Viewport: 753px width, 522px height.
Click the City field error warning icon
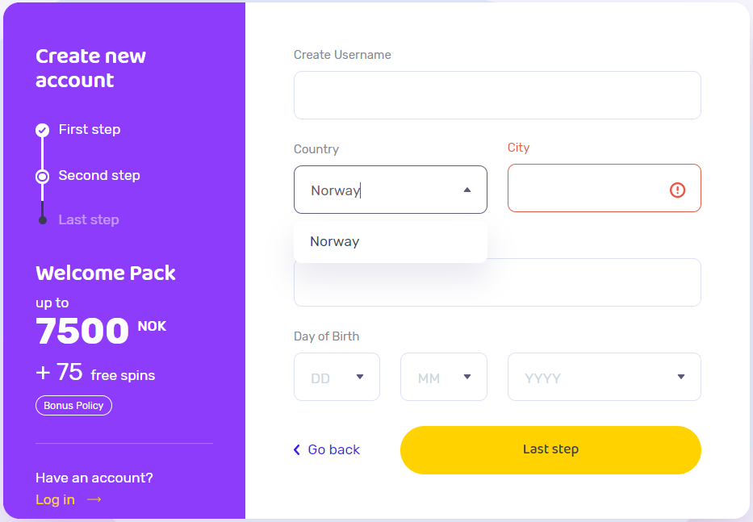(677, 190)
